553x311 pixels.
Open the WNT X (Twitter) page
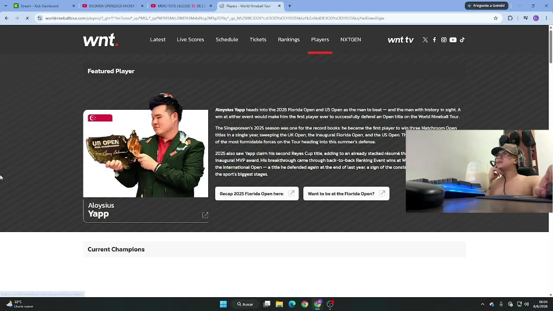click(425, 40)
